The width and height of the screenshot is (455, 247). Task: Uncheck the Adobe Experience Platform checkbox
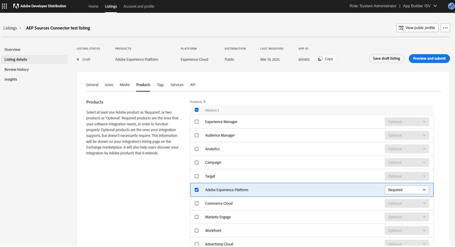197,190
